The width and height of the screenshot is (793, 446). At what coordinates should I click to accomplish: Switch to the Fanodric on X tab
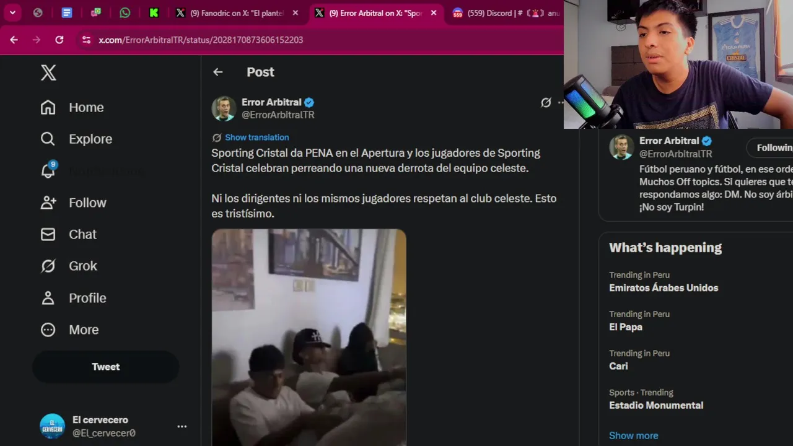click(x=235, y=13)
